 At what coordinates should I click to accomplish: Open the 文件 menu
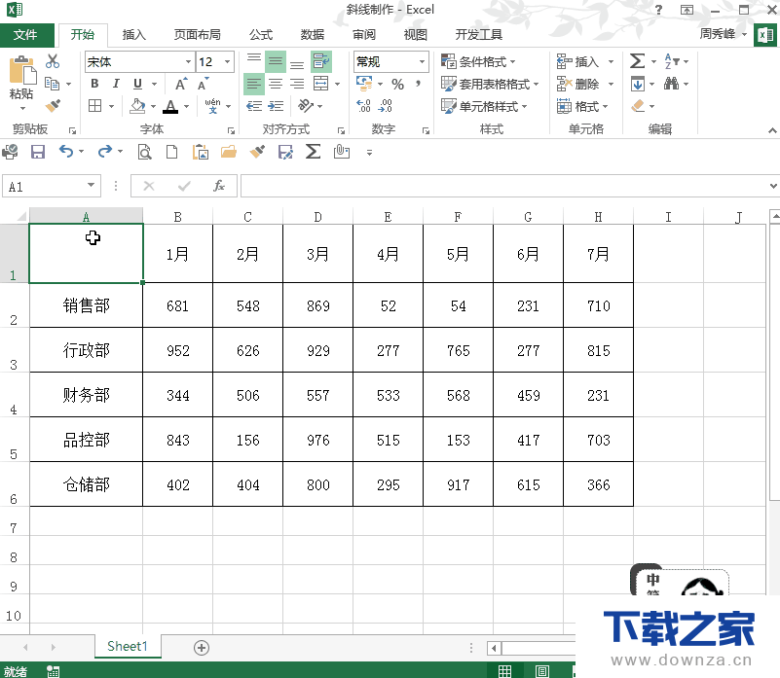point(26,35)
